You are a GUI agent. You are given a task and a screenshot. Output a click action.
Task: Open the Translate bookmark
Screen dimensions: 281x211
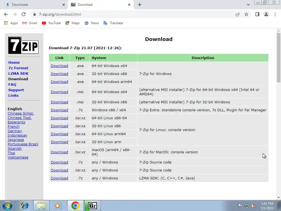(x=113, y=23)
